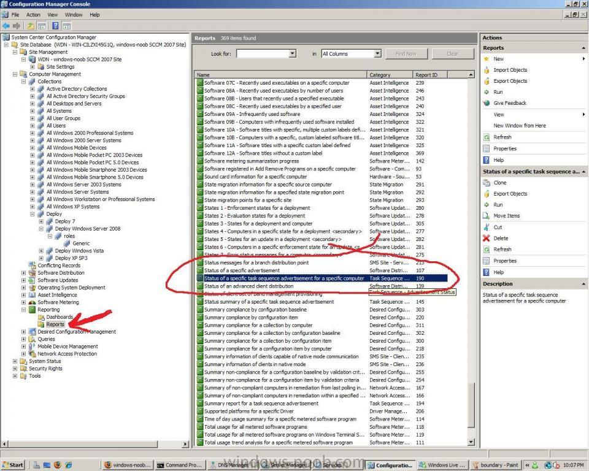
Task: Click Move Items in the Actions pane
Action: (507, 216)
